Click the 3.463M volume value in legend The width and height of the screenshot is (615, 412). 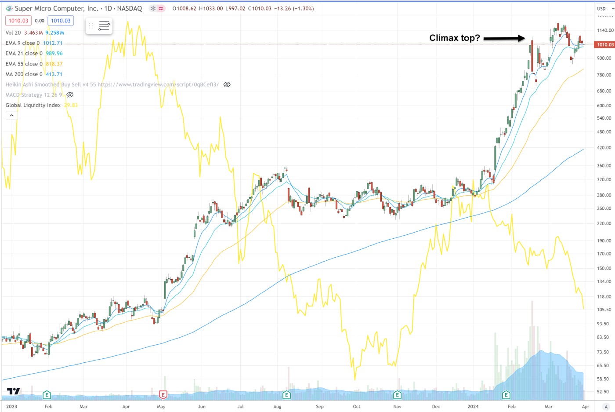(x=33, y=33)
